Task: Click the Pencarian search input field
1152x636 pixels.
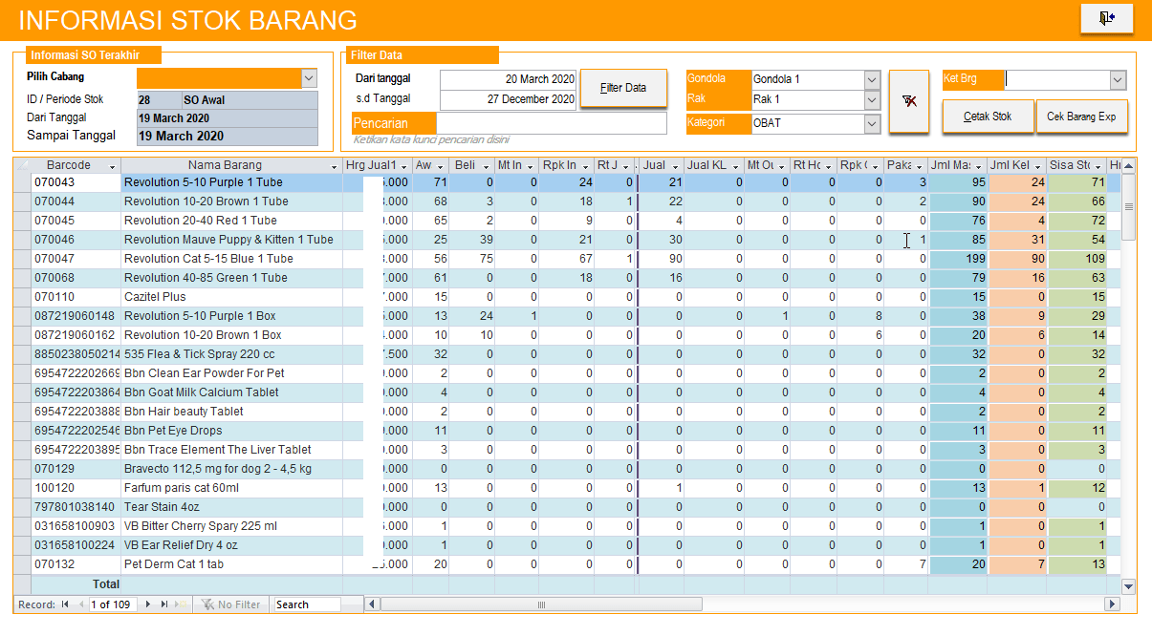Action: 551,123
